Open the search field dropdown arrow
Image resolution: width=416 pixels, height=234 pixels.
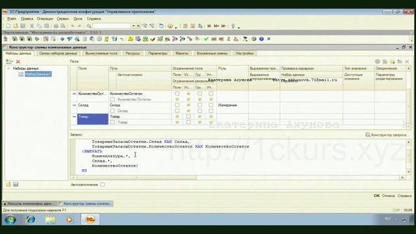[x=133, y=26]
